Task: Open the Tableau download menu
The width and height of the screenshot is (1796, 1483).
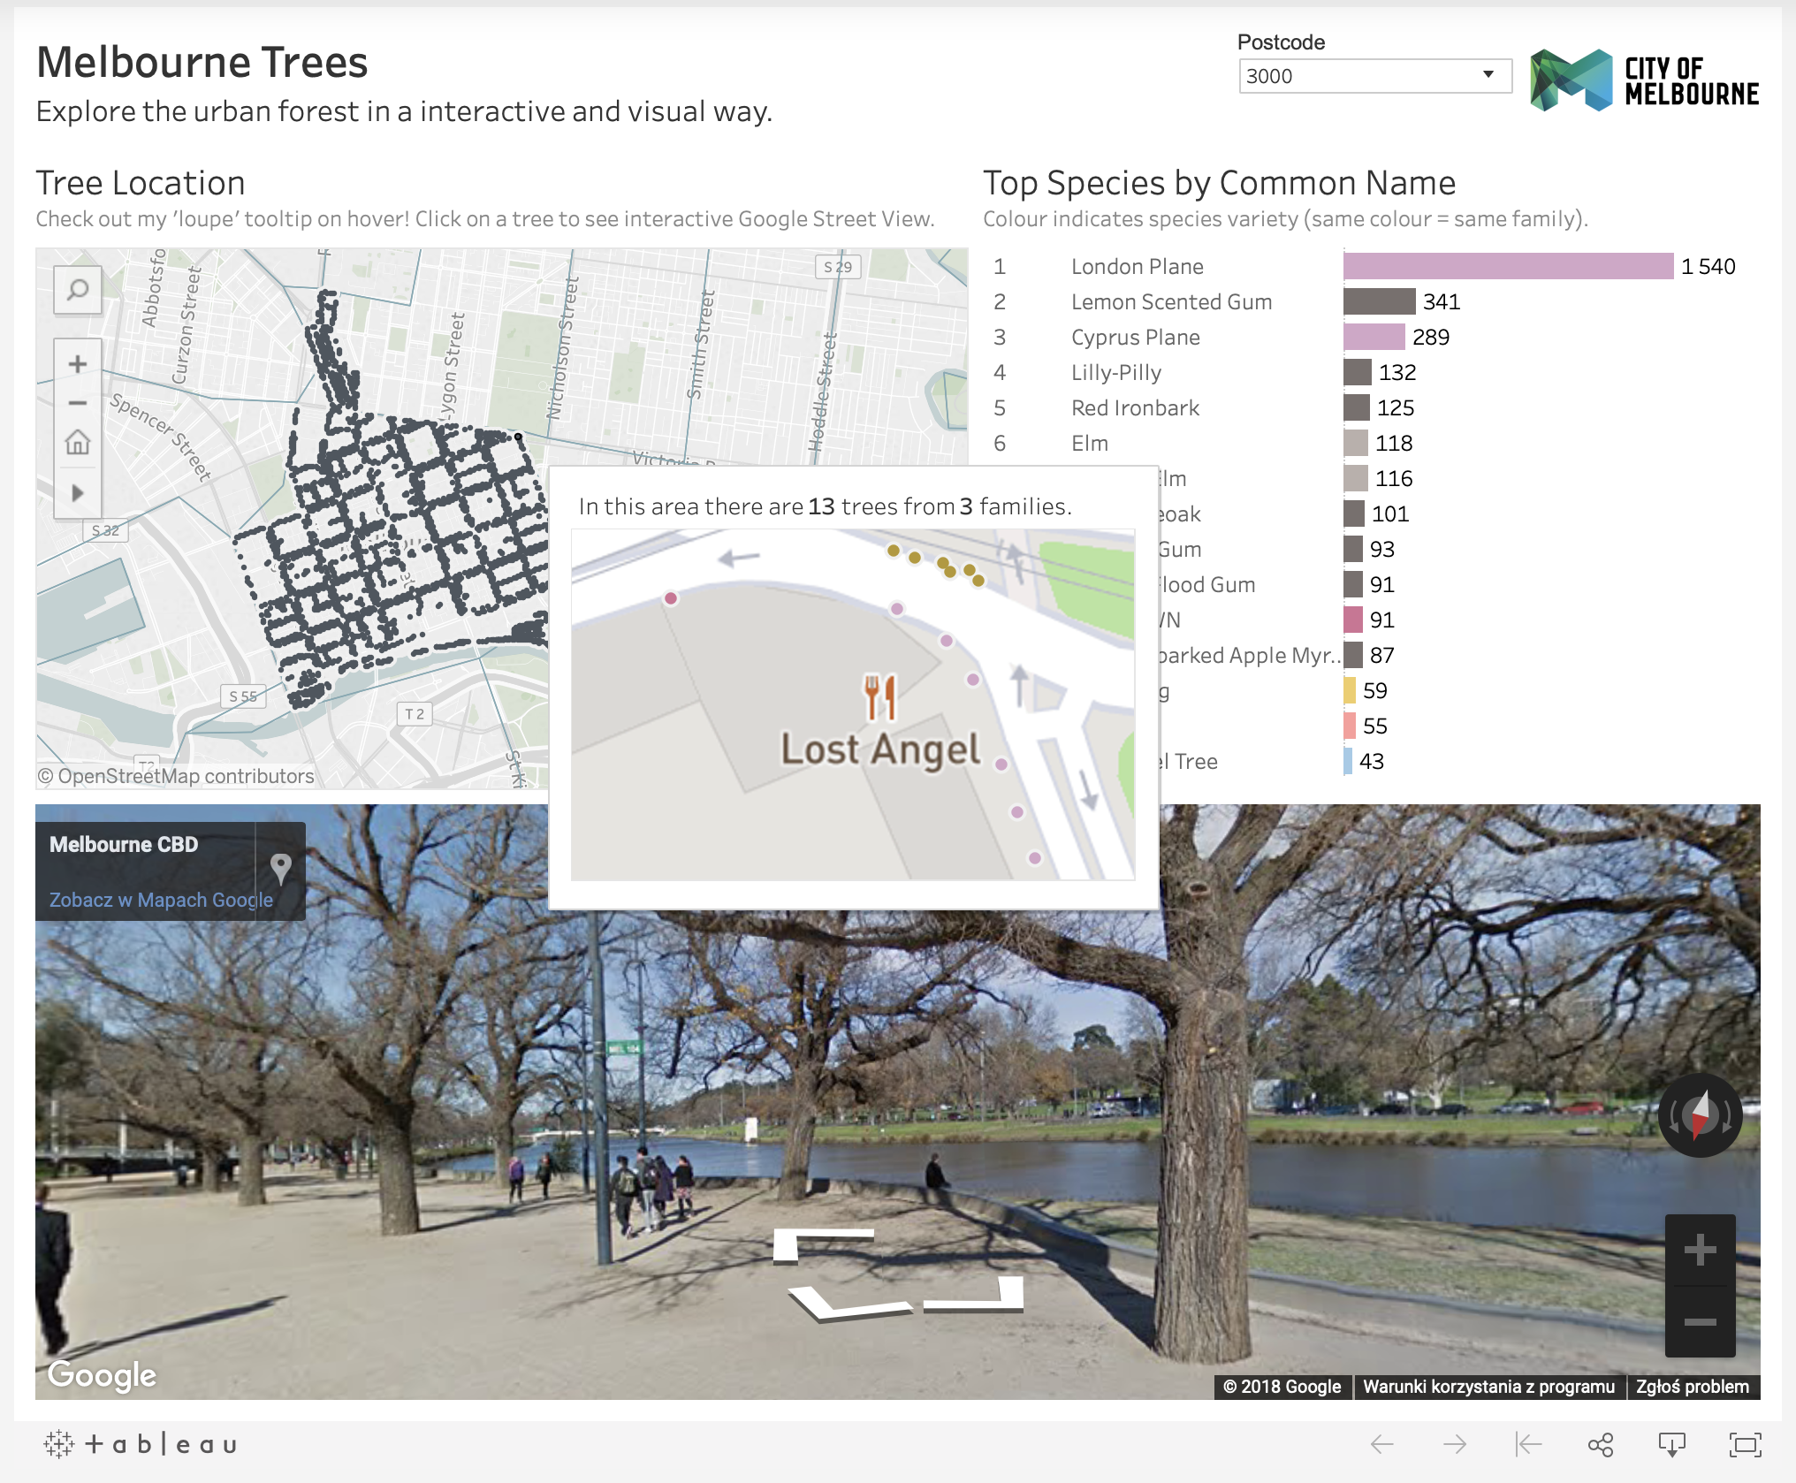Action: [x=1671, y=1445]
